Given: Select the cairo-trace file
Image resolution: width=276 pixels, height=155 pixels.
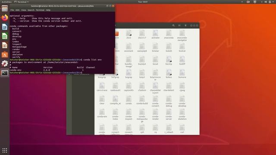Looking at the screenshot, I should pyautogui.click(x=102, y=87).
